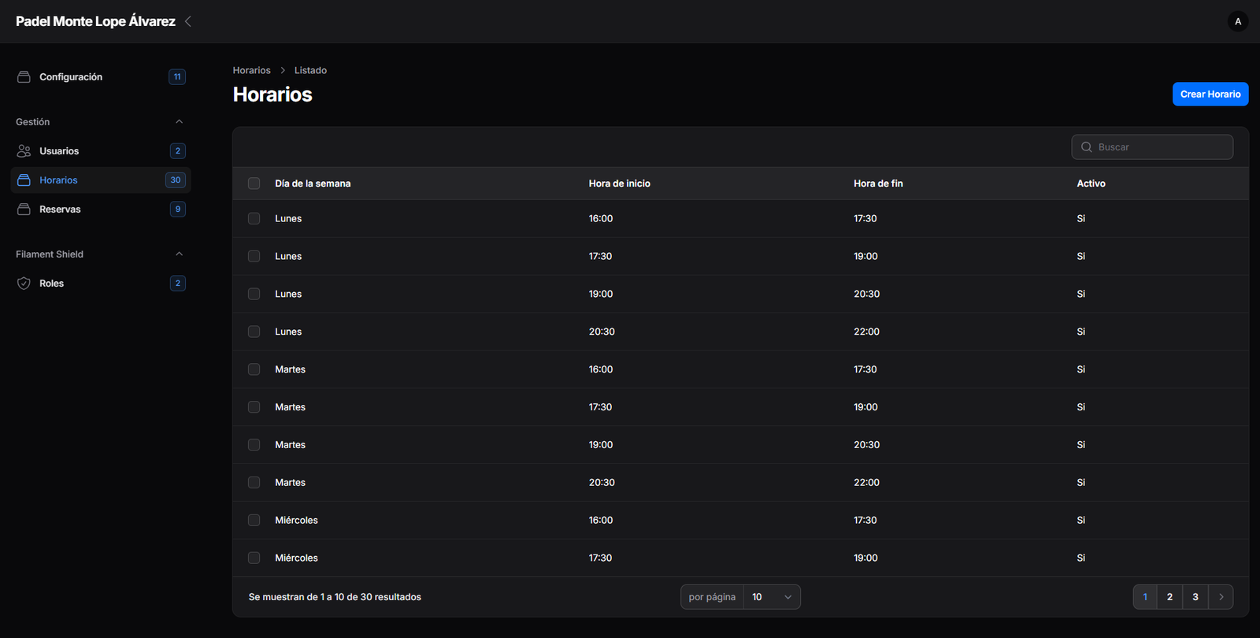The image size is (1260, 638).
Task: Open the per page dropdown
Action: (x=771, y=597)
